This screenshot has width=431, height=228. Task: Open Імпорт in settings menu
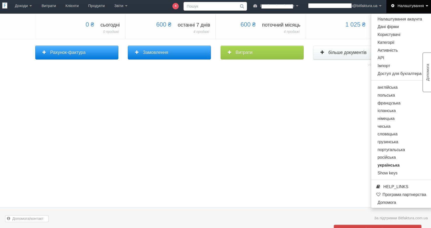384,66
